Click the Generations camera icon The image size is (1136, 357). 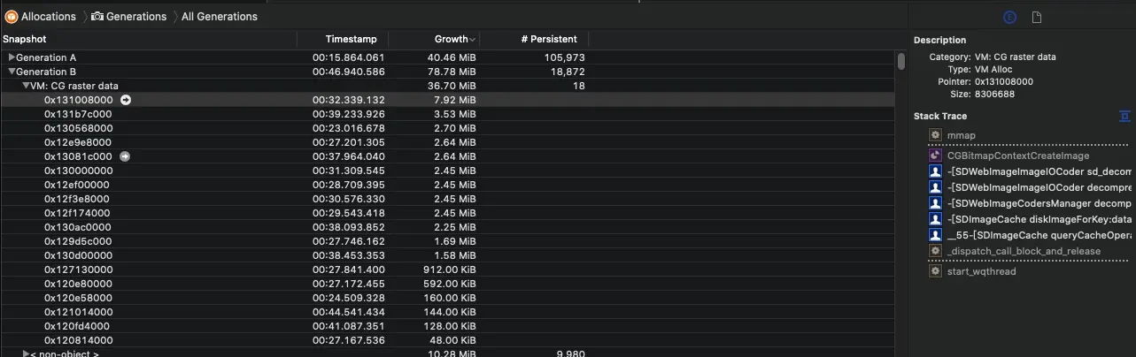(97, 16)
